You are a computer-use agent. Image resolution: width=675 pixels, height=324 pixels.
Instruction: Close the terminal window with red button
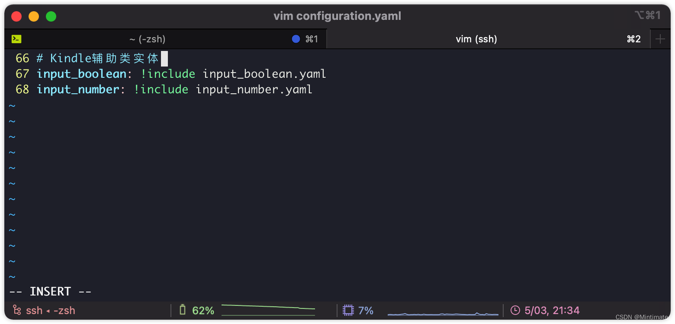tap(16, 16)
